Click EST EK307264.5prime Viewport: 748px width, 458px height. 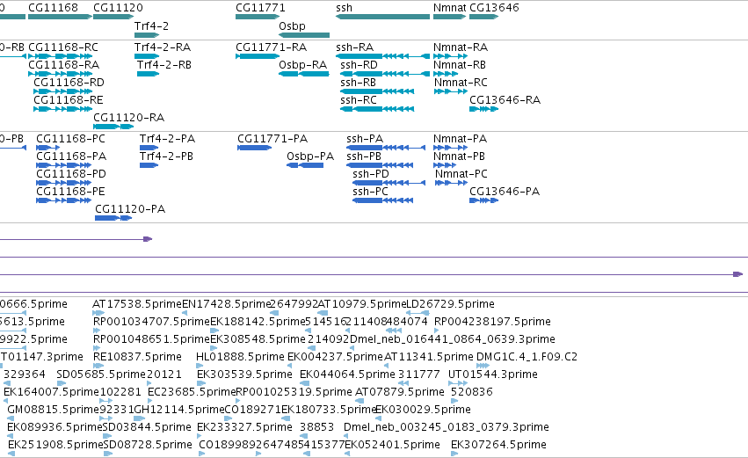[498, 445]
